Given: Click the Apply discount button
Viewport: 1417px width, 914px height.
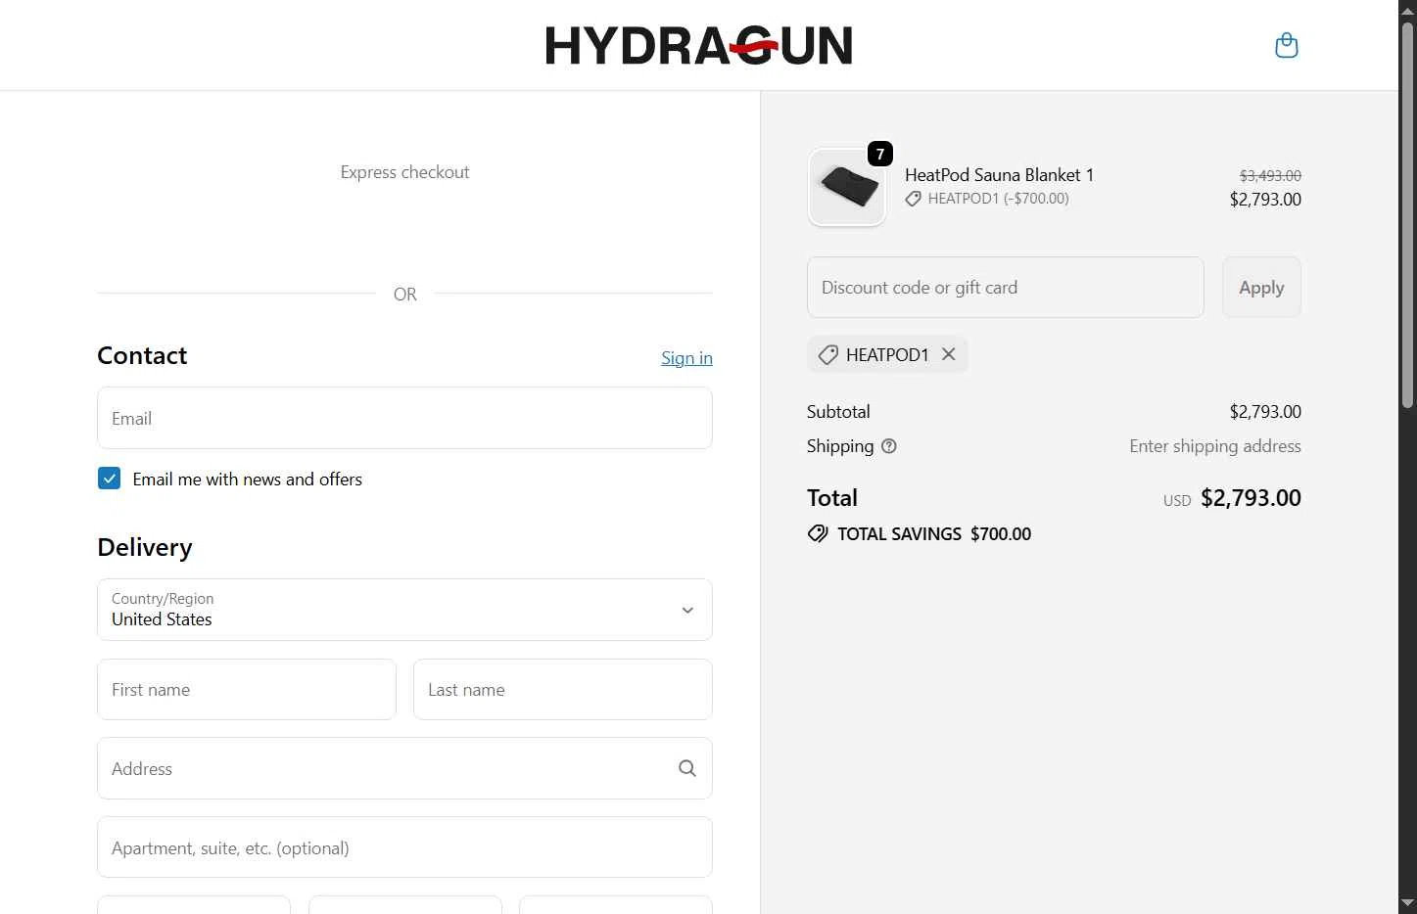Looking at the screenshot, I should click(1261, 287).
